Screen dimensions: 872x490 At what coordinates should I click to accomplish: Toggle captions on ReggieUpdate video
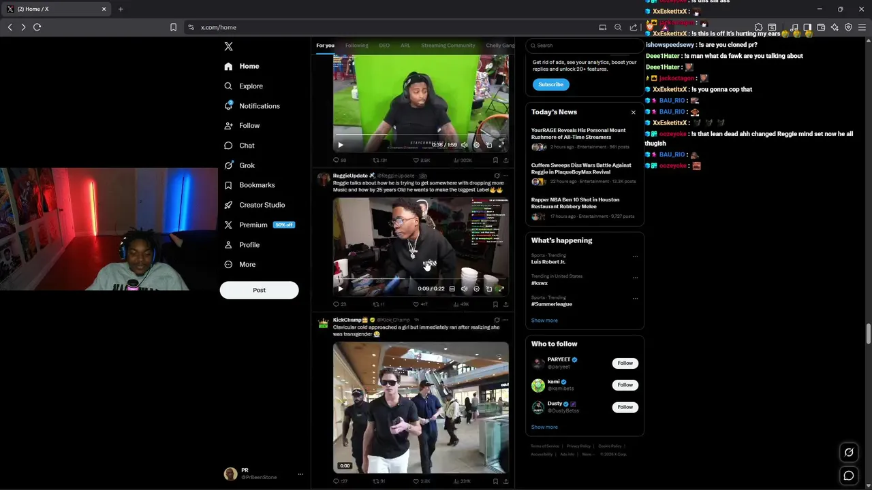(452, 289)
